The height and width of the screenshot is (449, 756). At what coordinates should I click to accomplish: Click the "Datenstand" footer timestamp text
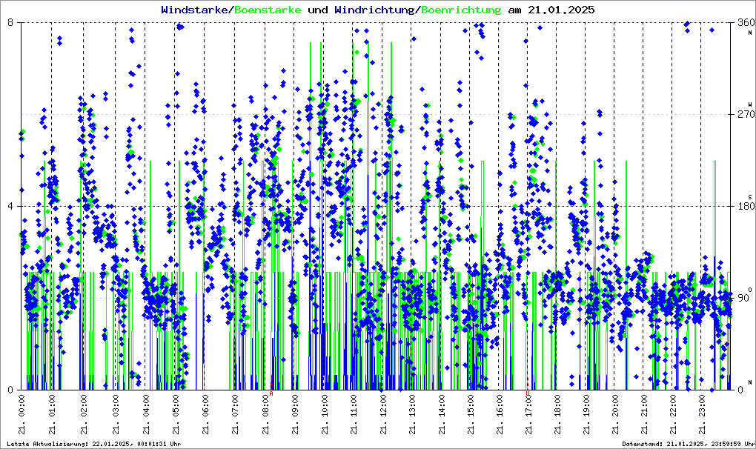point(688,444)
